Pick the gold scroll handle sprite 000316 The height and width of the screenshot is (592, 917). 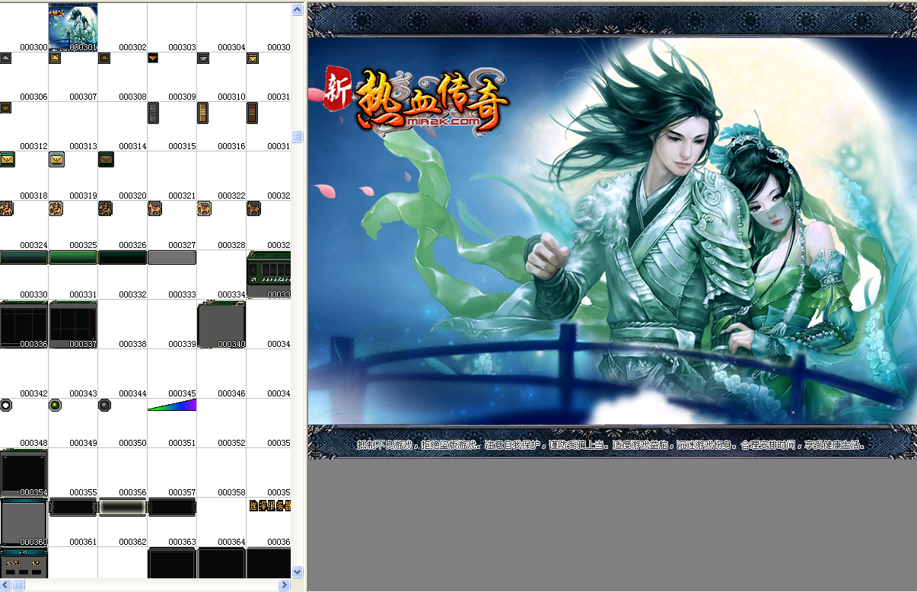pyautogui.click(x=202, y=113)
